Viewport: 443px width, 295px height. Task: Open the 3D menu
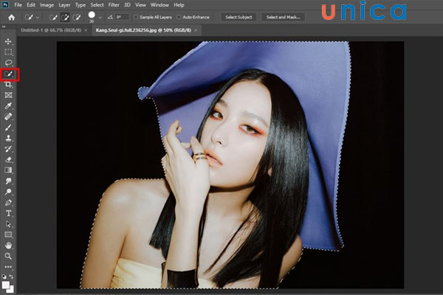pos(128,5)
